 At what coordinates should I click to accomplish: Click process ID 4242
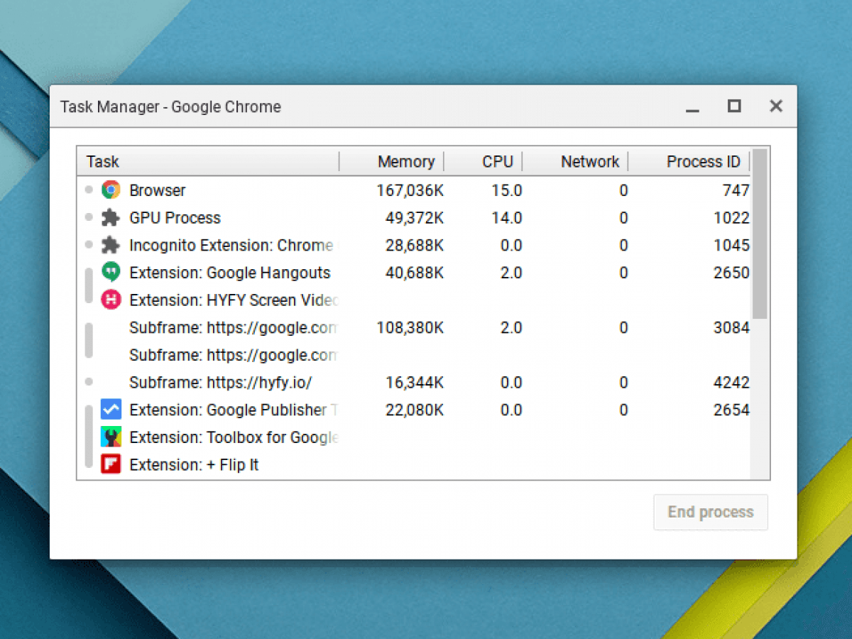coord(731,383)
